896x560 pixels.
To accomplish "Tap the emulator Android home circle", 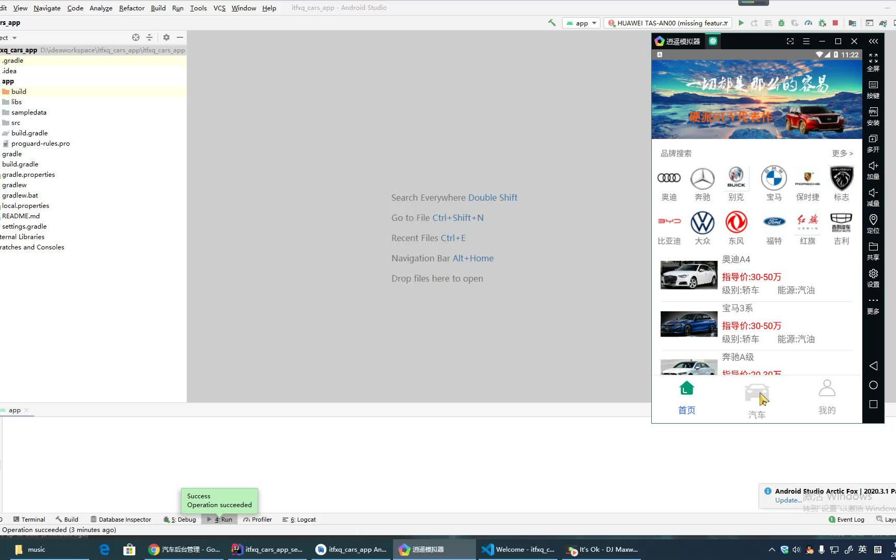I will [873, 385].
